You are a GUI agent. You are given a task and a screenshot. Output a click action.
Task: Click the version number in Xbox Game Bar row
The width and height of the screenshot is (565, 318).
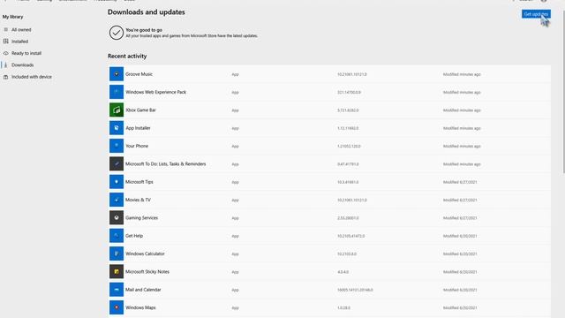click(348, 110)
